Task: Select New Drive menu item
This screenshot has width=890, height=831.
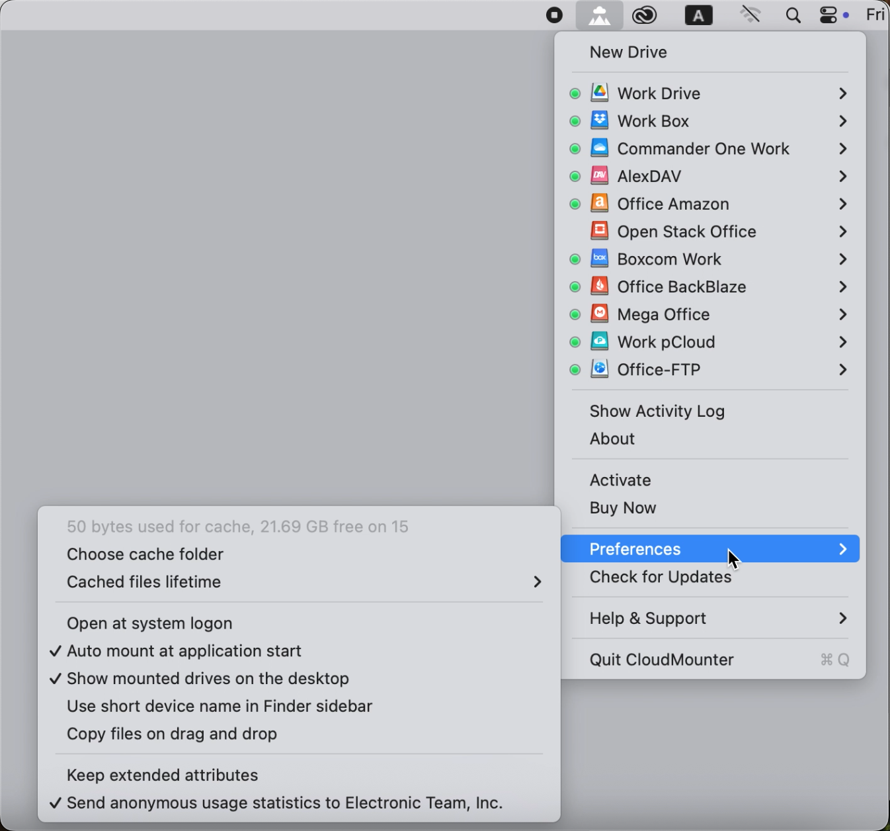Action: click(710, 52)
